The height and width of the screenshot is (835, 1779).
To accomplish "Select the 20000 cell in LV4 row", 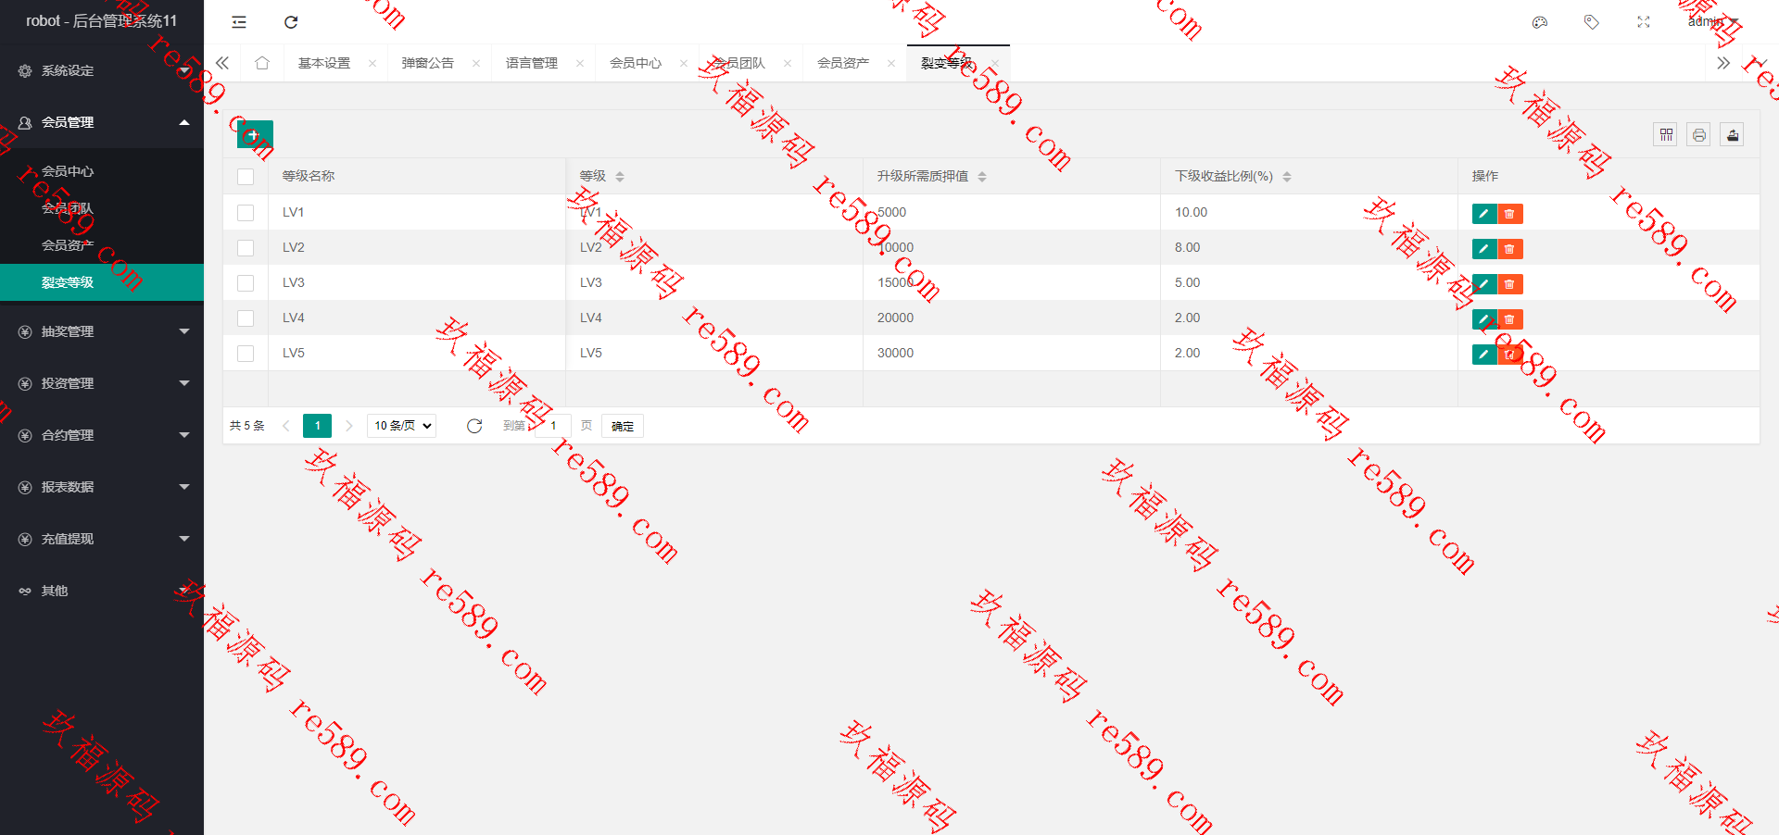I will click(x=1012, y=318).
